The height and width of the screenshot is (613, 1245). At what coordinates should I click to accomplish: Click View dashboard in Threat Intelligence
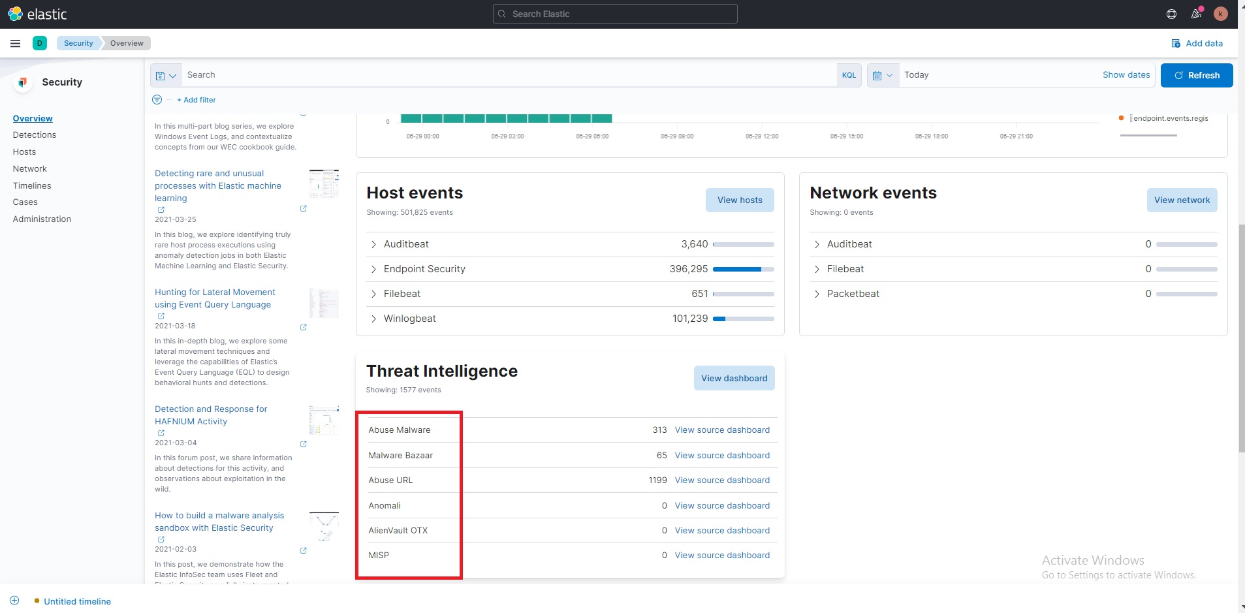click(x=734, y=378)
